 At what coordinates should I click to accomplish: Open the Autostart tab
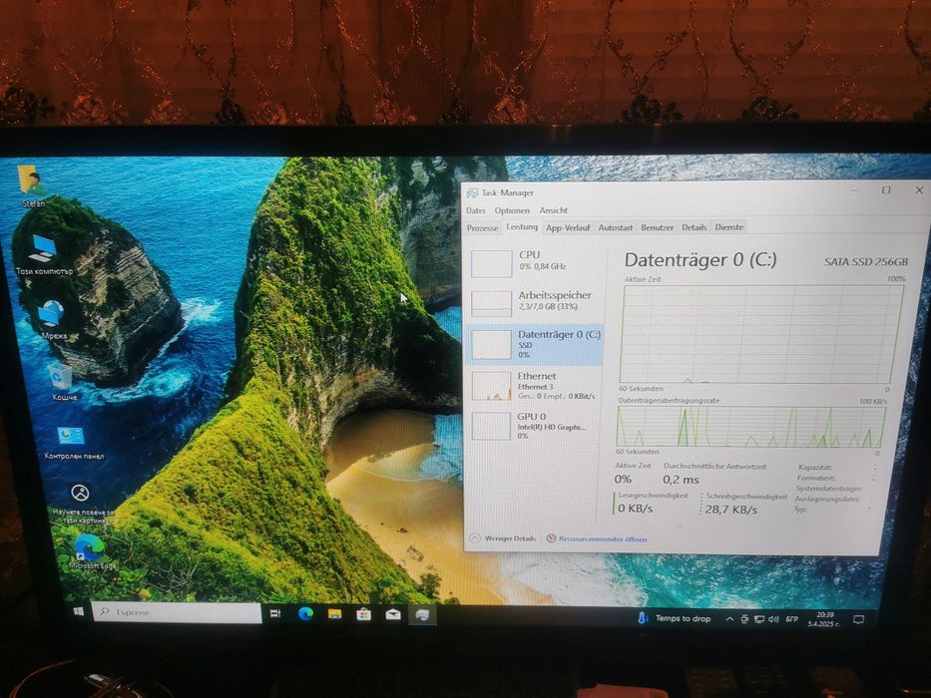(615, 227)
